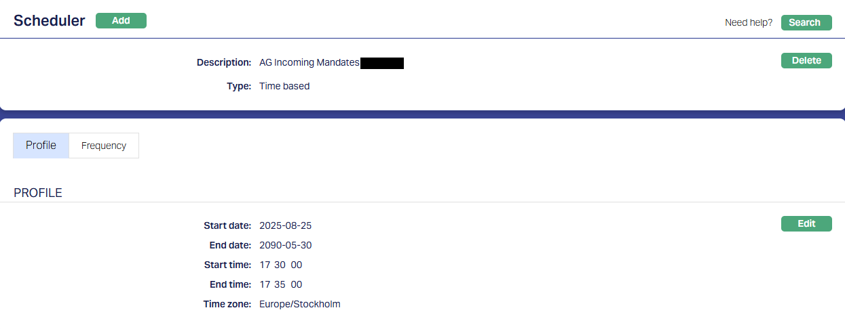Click the end date 2090-05-30
845x329 pixels.
285,245
